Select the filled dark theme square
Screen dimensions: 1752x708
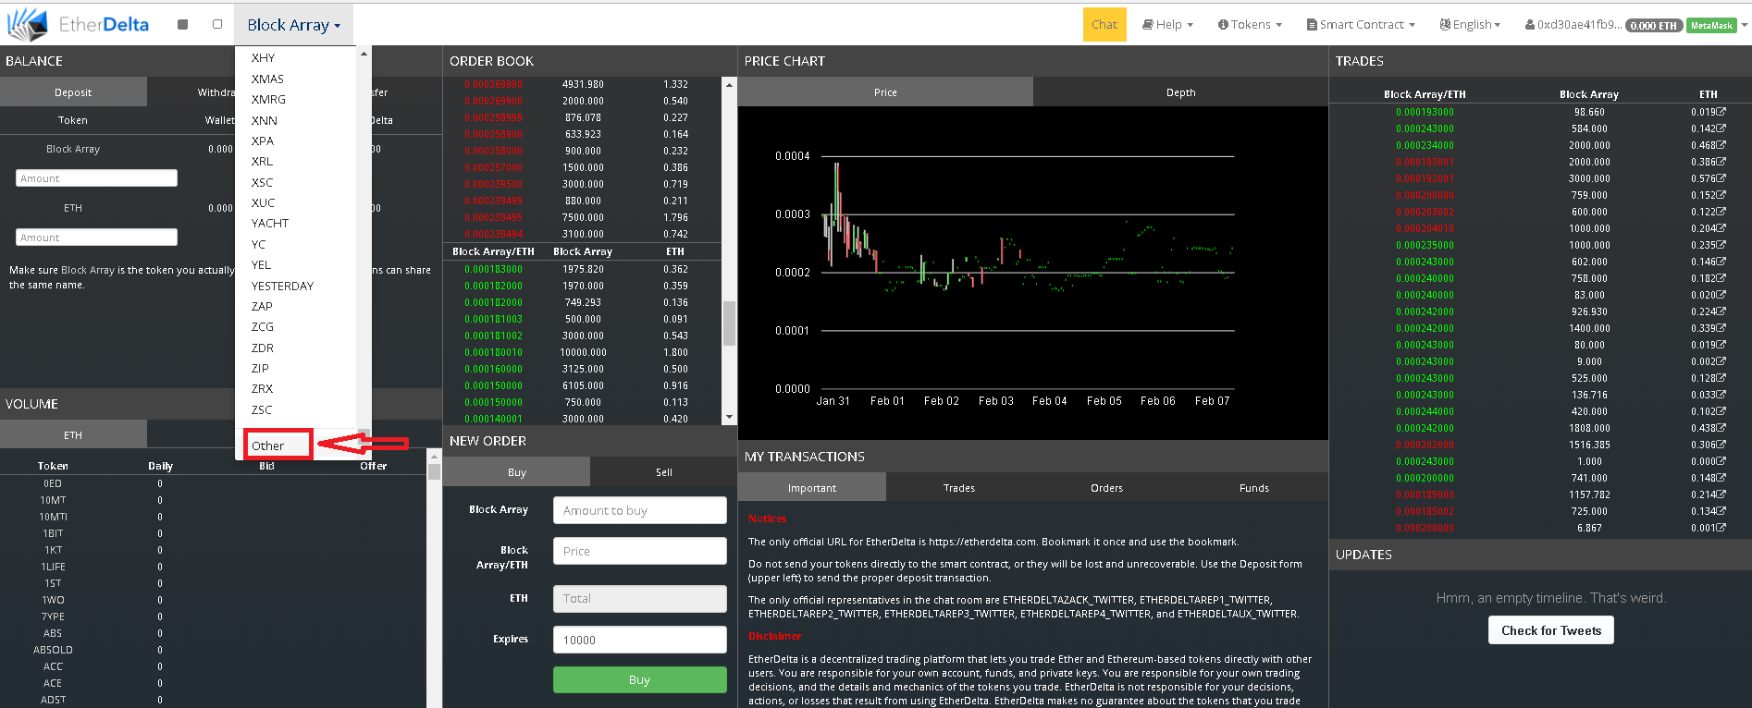[183, 25]
